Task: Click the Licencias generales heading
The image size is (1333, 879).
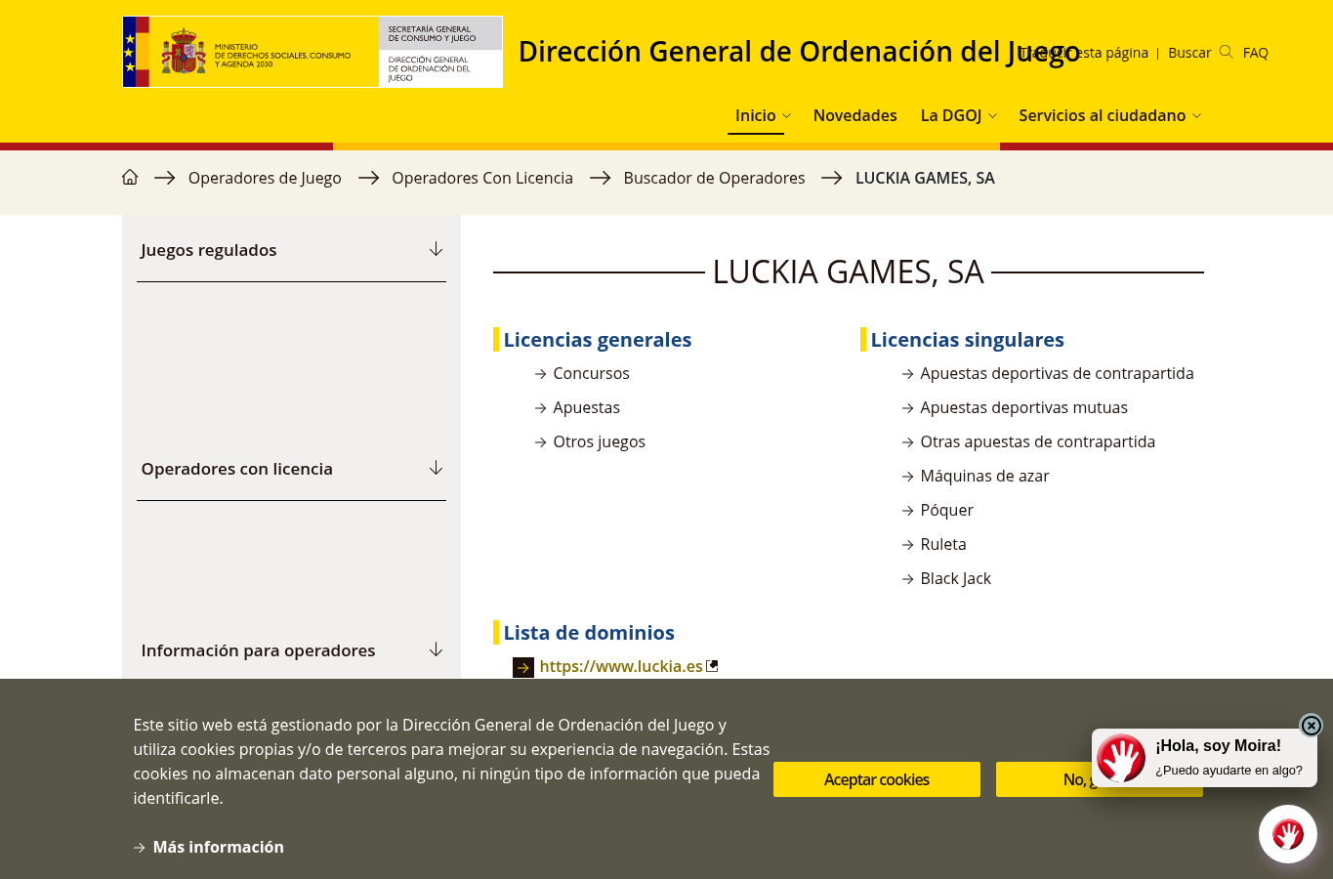Action: click(597, 340)
